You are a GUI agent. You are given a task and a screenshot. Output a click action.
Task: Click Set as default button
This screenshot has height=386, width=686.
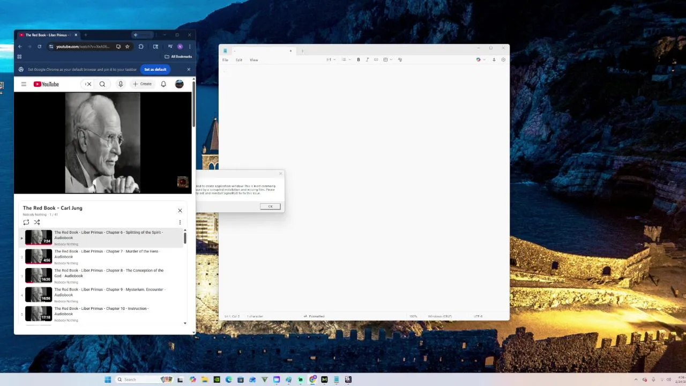pos(155,69)
